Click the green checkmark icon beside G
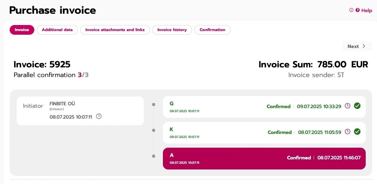The height and width of the screenshot is (184, 377). (x=357, y=106)
